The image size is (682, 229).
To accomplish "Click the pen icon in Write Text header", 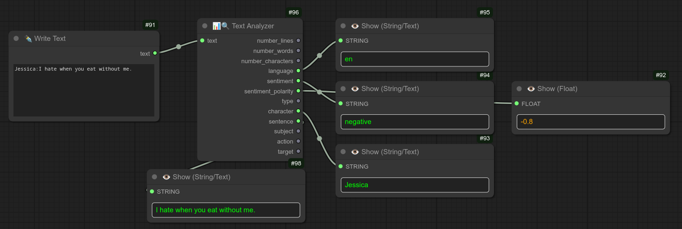I will [x=28, y=39].
